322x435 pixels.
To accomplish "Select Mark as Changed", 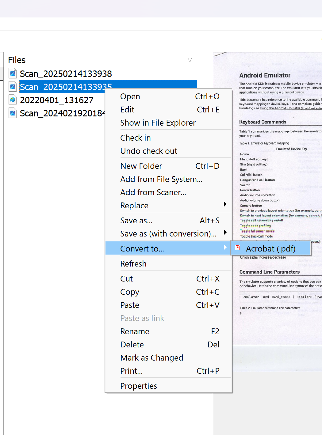I will (152, 358).
